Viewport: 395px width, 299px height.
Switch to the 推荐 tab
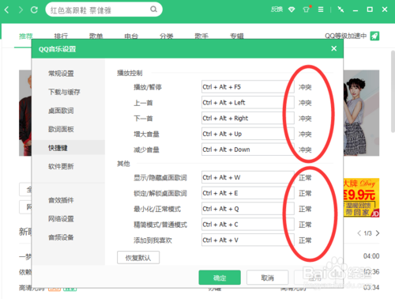coord(26,36)
